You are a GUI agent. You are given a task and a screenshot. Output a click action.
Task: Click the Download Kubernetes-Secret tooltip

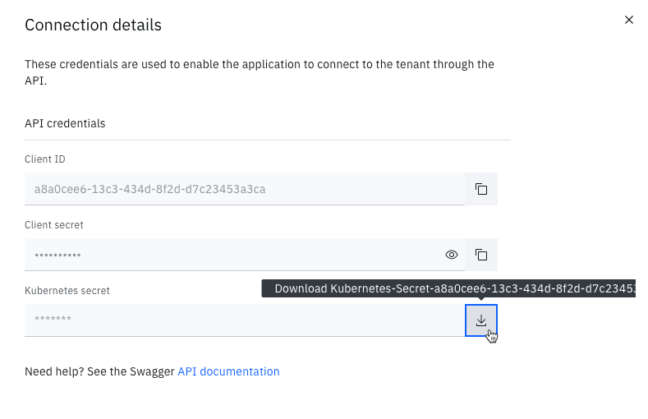(448, 288)
